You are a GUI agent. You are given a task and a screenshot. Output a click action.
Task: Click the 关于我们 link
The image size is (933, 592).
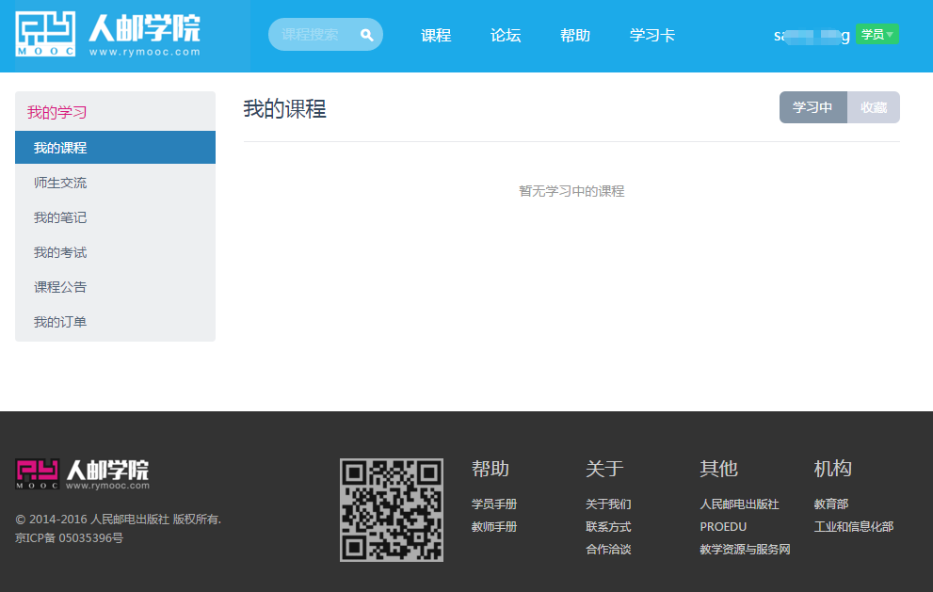[x=609, y=504]
